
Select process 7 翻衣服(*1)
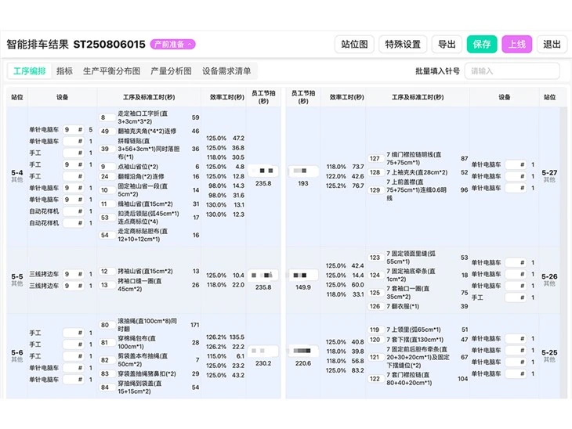403,307
